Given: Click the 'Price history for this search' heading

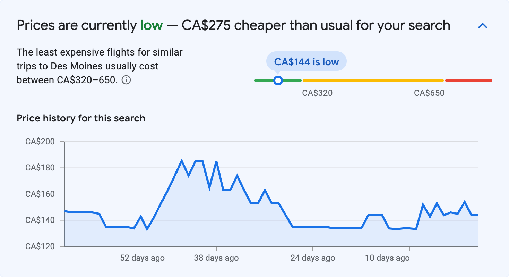Looking at the screenshot, I should pos(80,118).
